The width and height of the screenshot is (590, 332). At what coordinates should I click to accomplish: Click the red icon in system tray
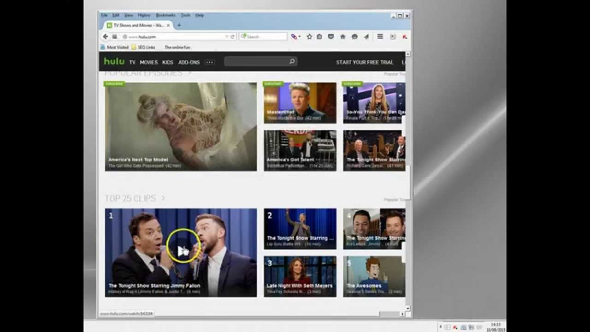tap(455, 327)
